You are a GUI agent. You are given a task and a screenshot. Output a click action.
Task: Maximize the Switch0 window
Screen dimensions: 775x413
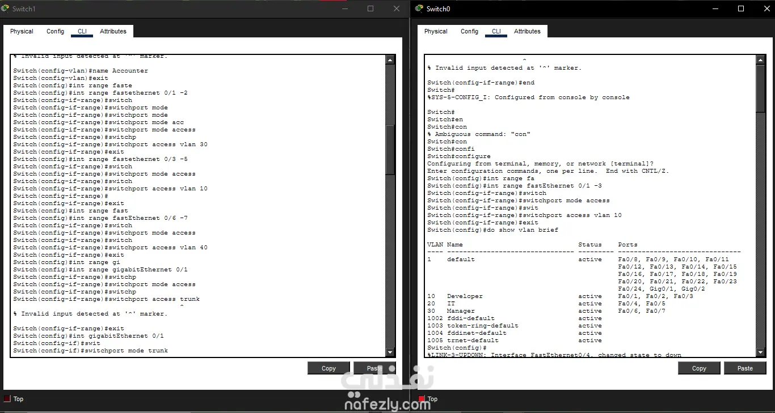coord(740,8)
